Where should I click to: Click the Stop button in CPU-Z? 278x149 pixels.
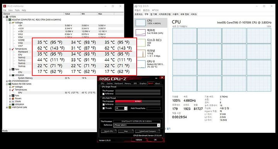pos(126,131)
